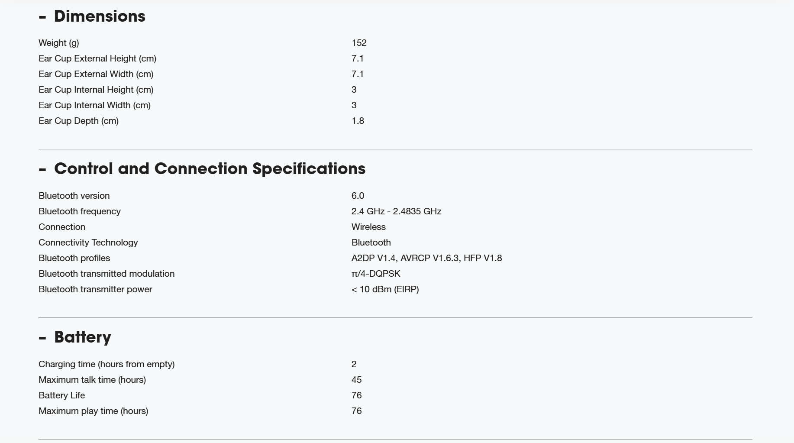Click the Battery Life row label

[62, 395]
